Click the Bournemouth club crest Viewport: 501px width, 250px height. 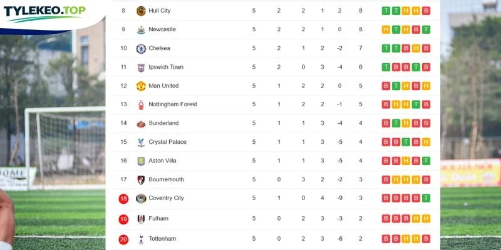[x=141, y=180]
